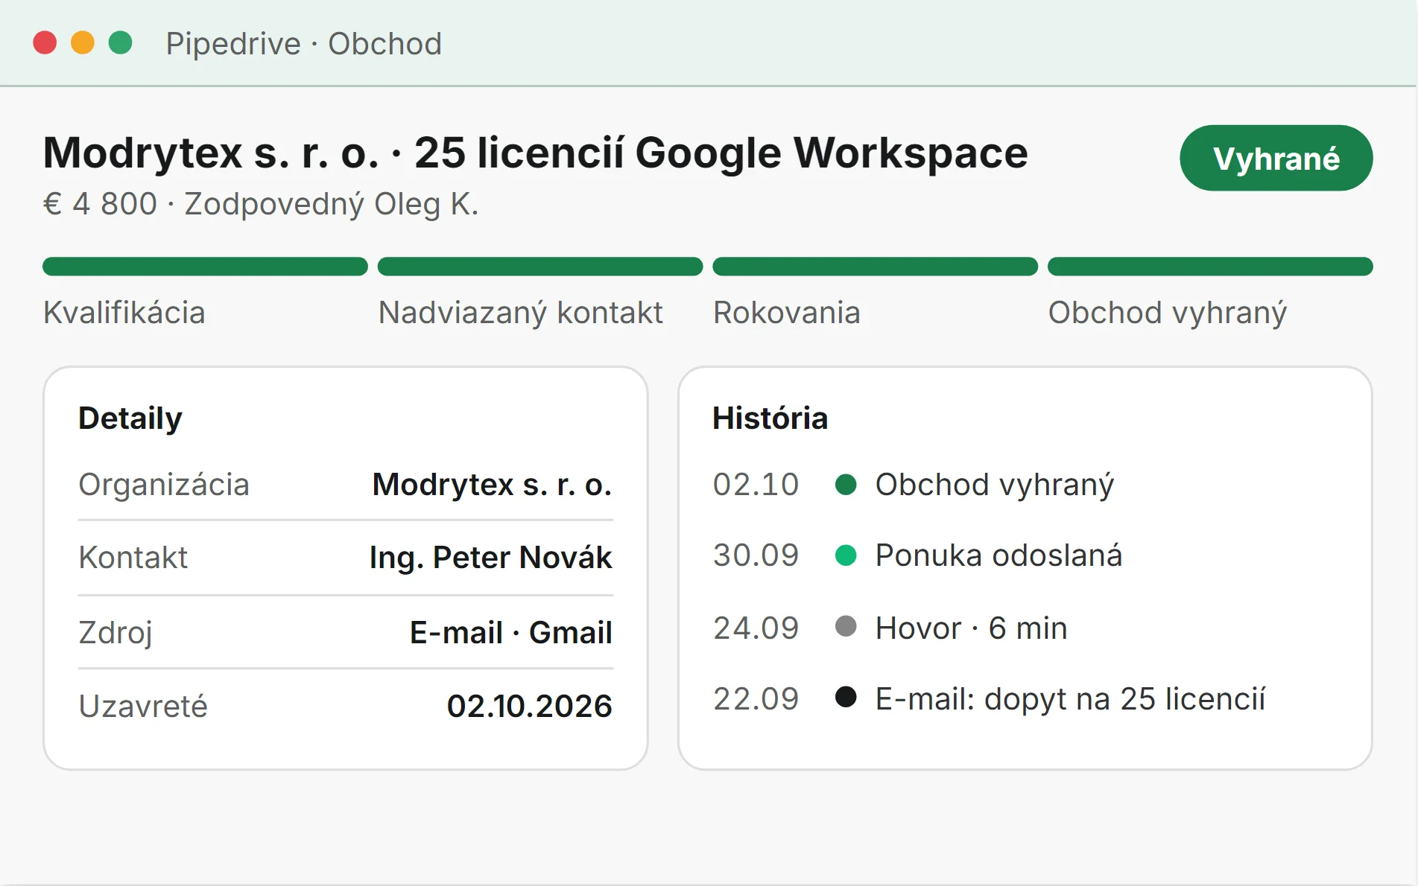
Task: Click the Nadviazaný kontakt stage label
Action: pyautogui.click(x=520, y=313)
